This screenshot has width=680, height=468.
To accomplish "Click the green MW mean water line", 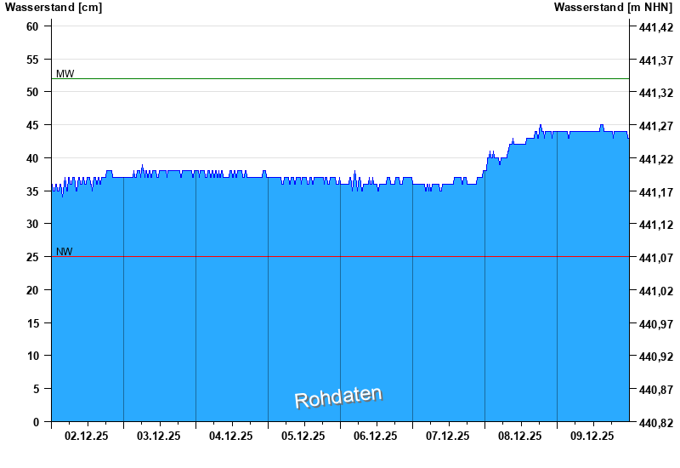I will point(341,78).
